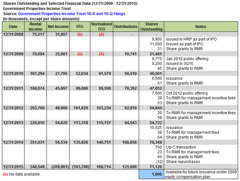Click normalized FFO value 168,714
This screenshot has height=181, width=240.
pyautogui.click(x=103, y=167)
